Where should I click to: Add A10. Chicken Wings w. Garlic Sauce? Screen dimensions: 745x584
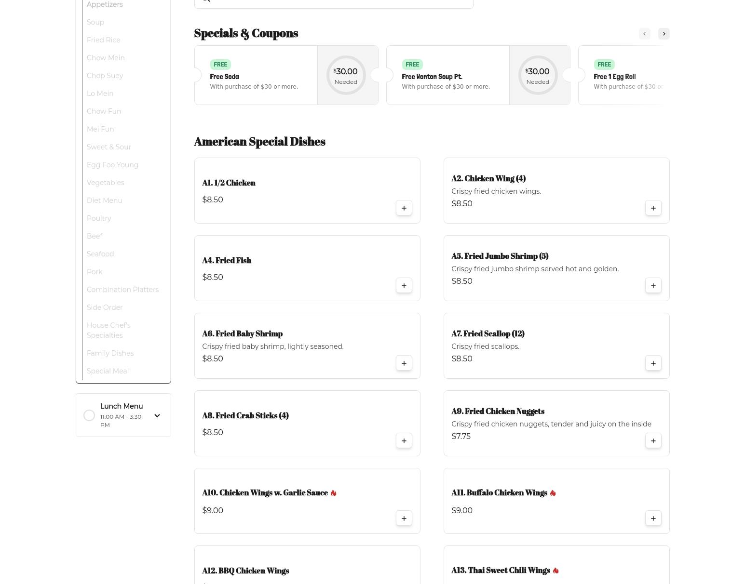(x=404, y=518)
